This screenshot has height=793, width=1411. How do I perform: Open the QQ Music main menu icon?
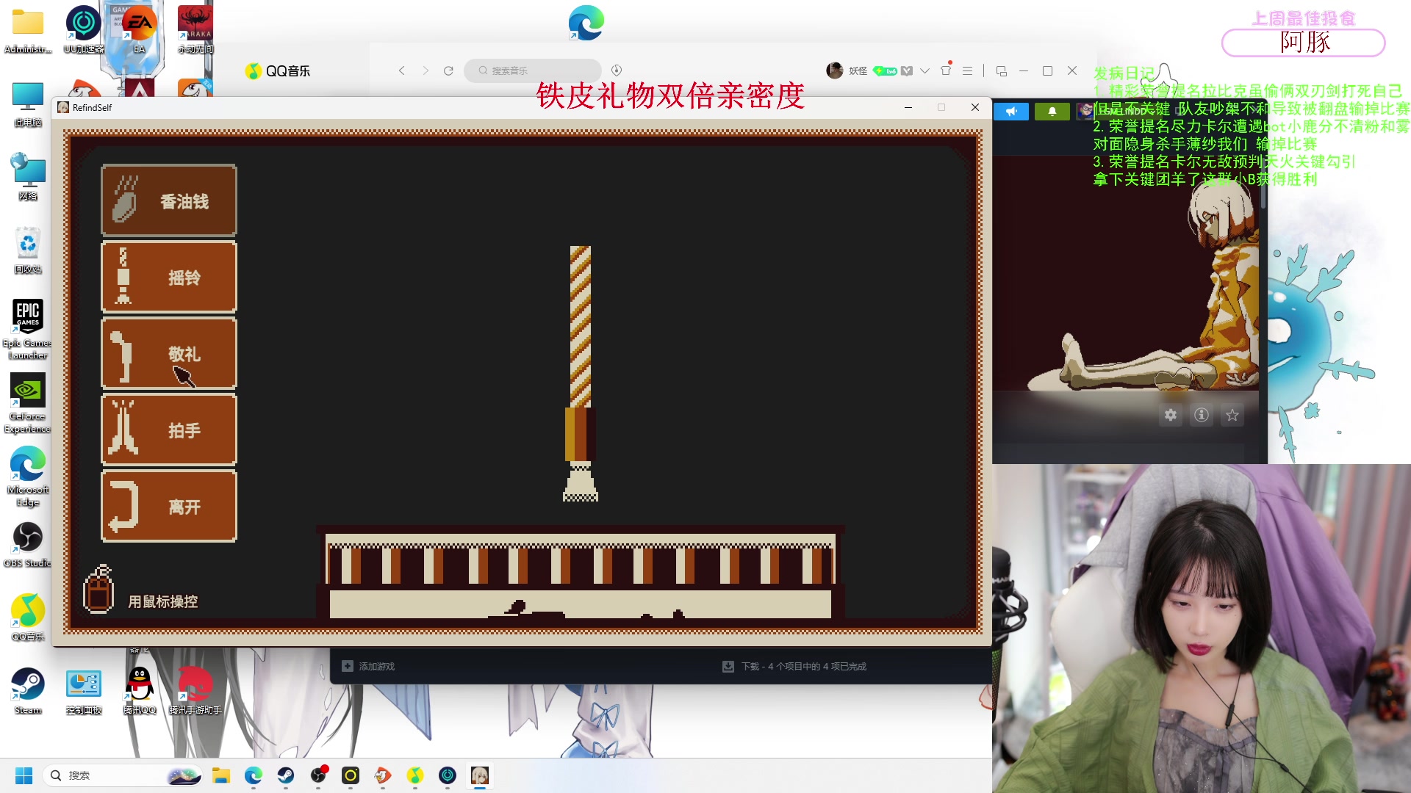pyautogui.click(x=967, y=71)
